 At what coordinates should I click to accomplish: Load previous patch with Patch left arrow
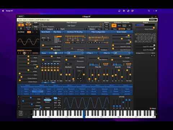point(56,29)
